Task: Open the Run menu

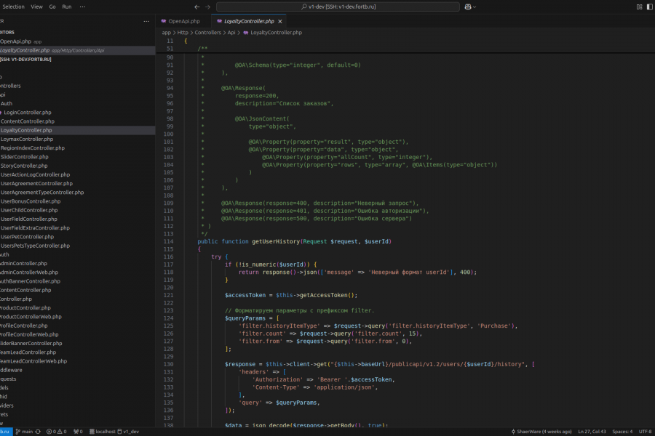Action: click(67, 7)
